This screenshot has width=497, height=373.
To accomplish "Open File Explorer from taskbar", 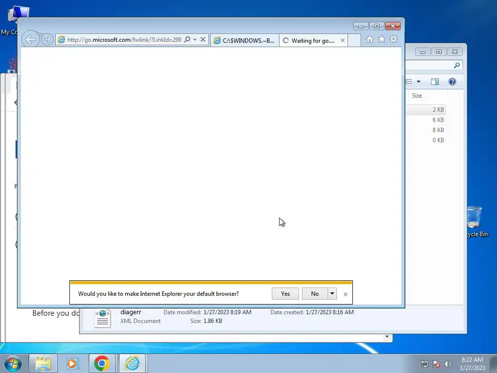I will click(x=43, y=363).
